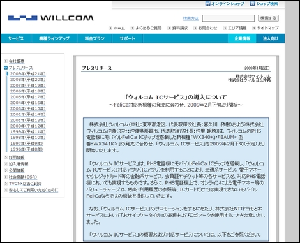Screen dimensions: 300x243
Task: Open the オンラインショップ link
Action: 227,4
